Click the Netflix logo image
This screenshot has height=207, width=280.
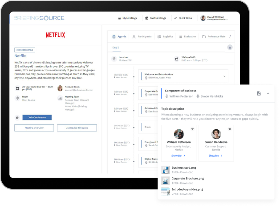55,35
